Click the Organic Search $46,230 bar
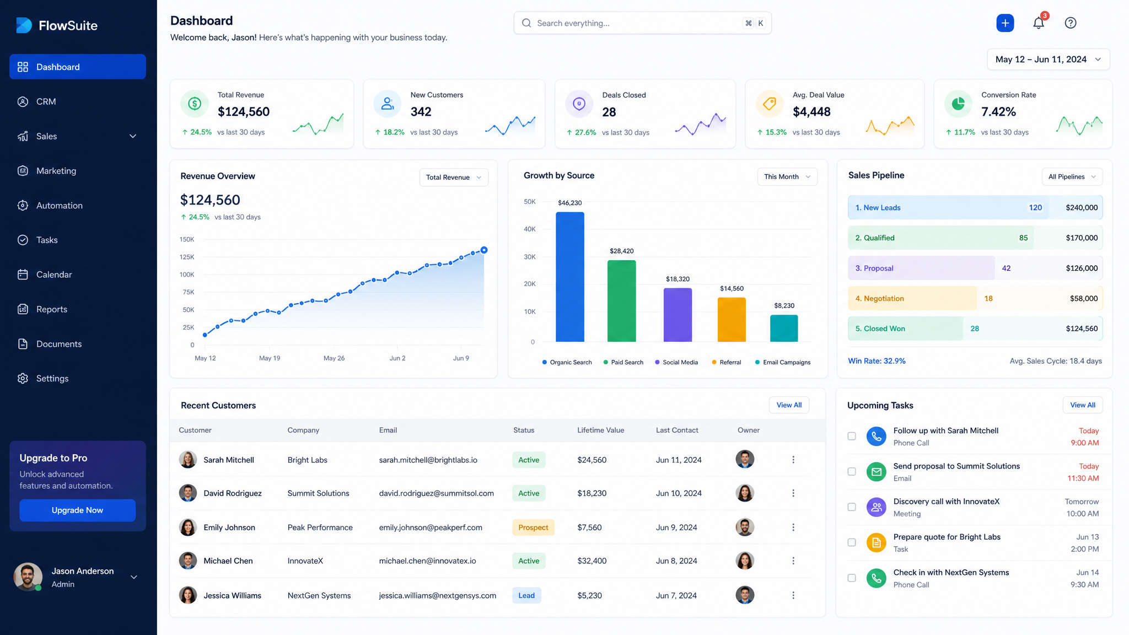This screenshot has width=1129, height=635. [x=570, y=277]
